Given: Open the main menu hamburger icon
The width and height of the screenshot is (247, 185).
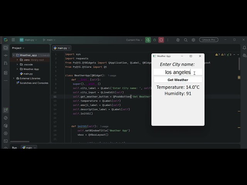Looking at the screenshot, I should [x=13, y=40].
